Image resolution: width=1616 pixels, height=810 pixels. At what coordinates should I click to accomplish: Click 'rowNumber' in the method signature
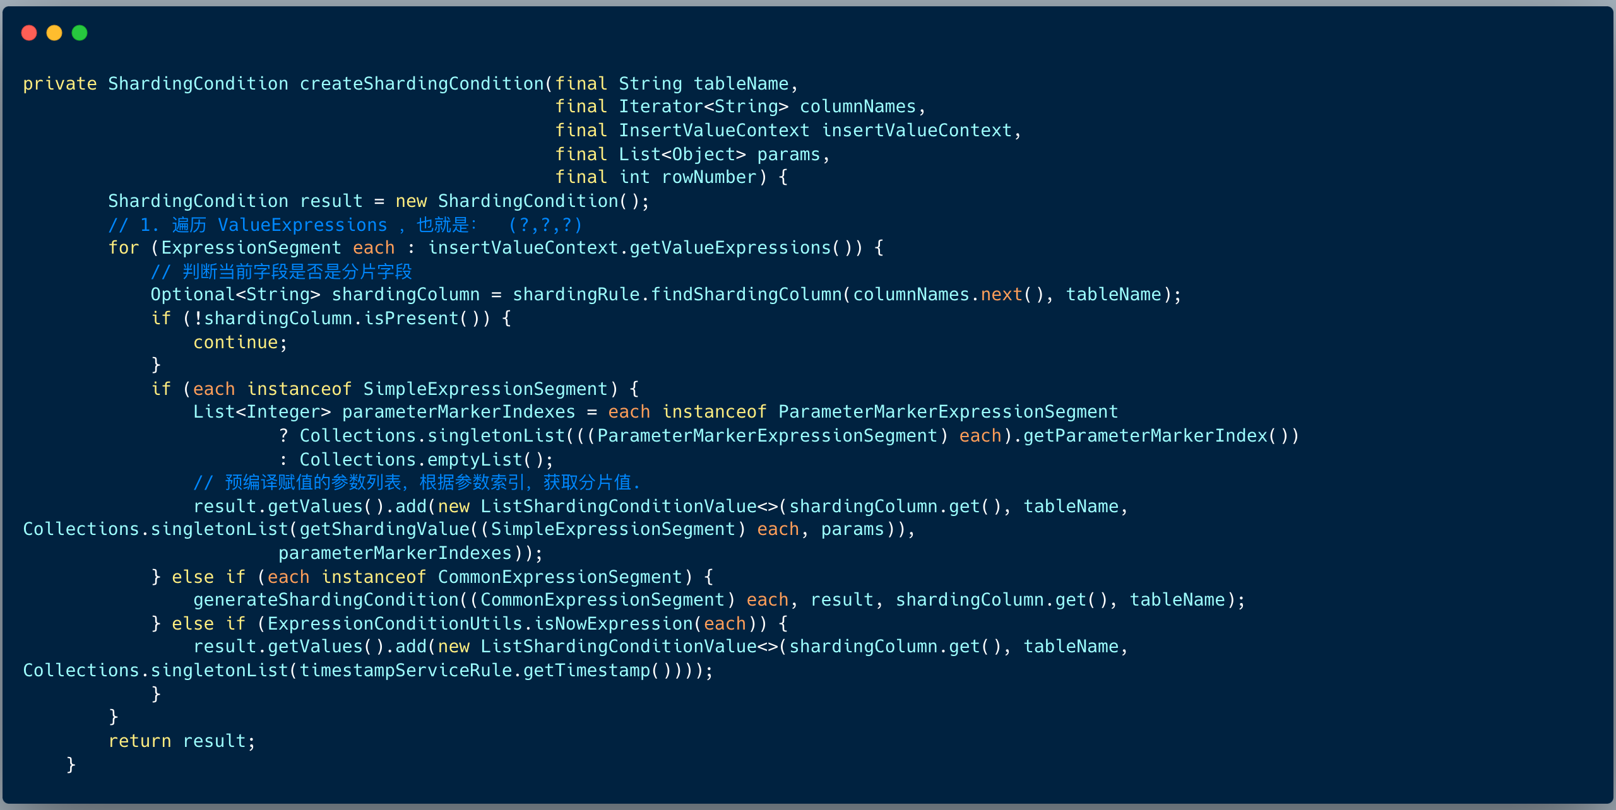click(708, 177)
